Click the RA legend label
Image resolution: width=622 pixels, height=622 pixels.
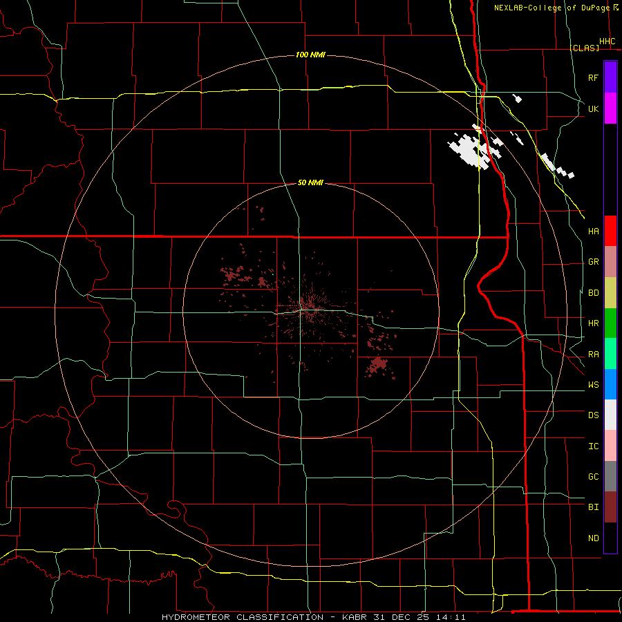(x=593, y=355)
